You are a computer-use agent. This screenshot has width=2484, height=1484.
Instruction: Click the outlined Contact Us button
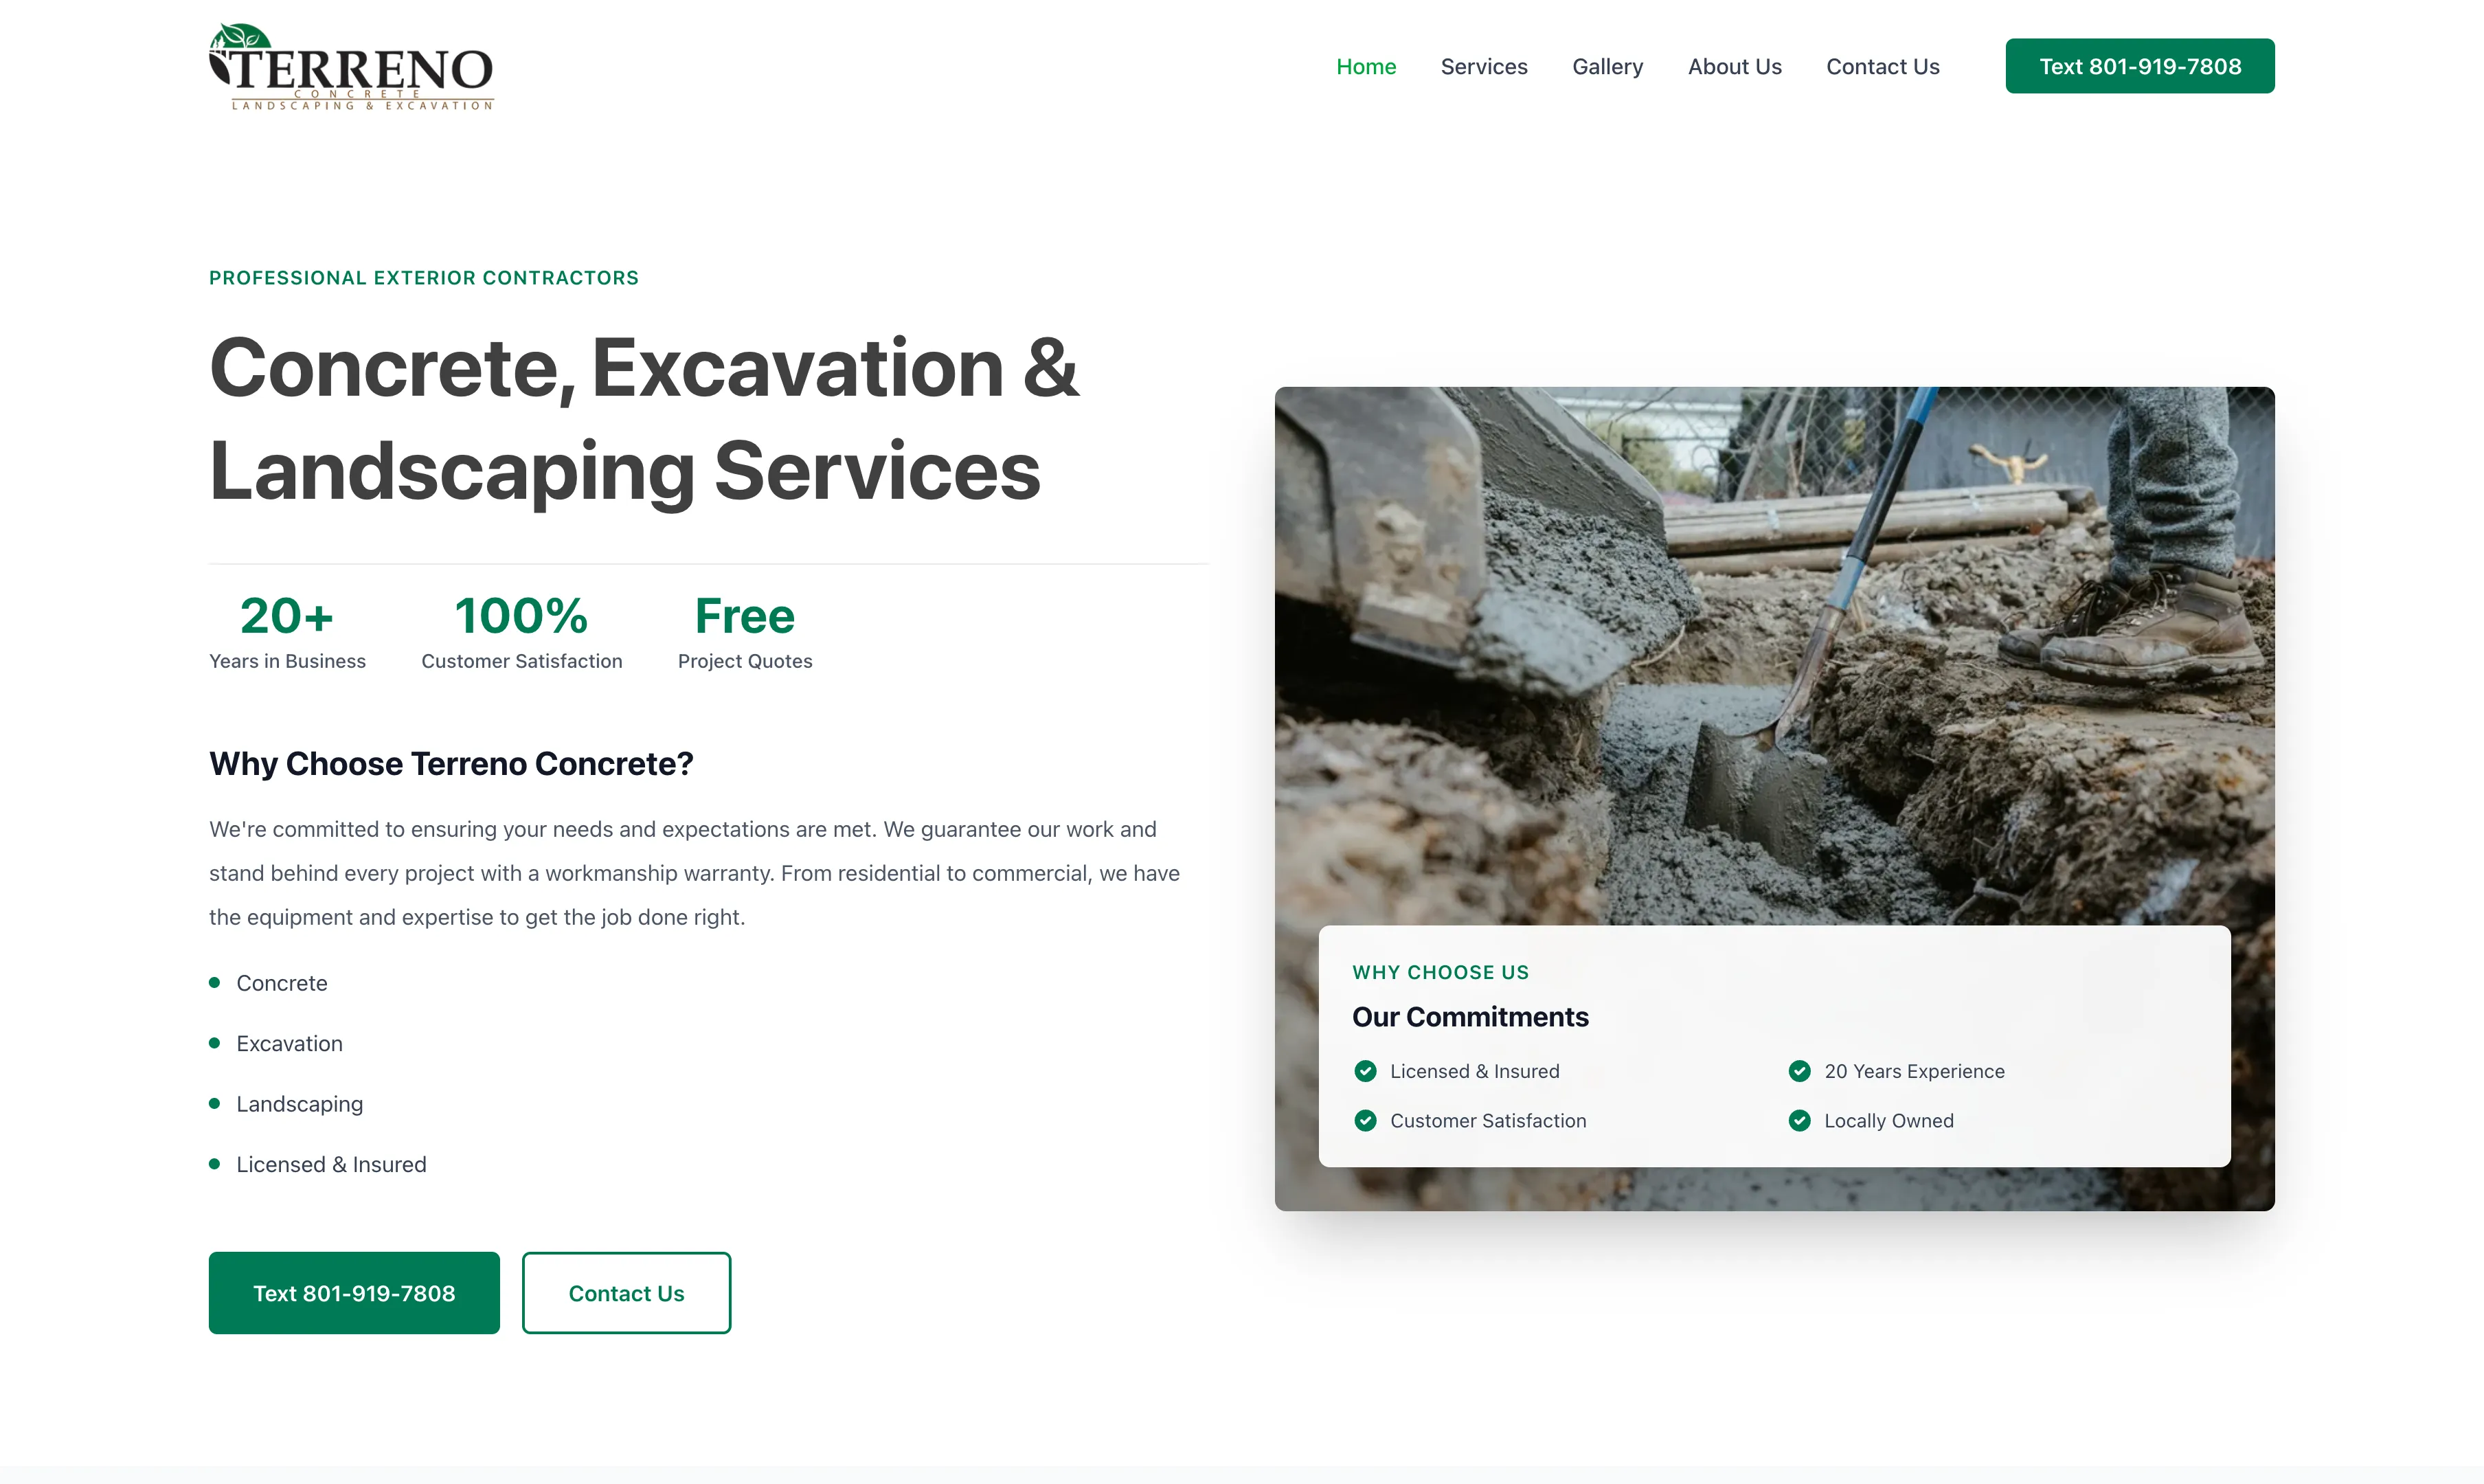coord(626,1292)
